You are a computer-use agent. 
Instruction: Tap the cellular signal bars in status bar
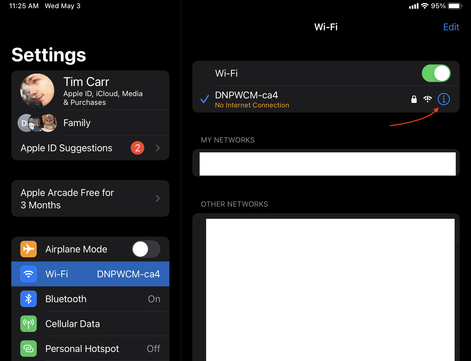tap(414, 6)
